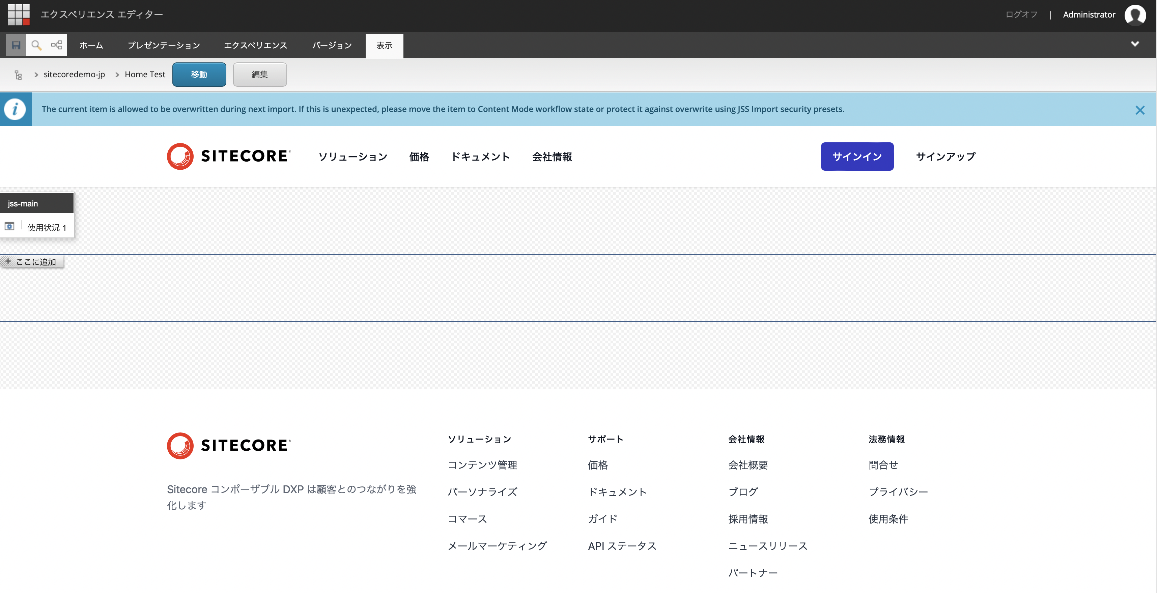Click the 価格 footer link under サポート
The width and height of the screenshot is (1157, 593).
[x=598, y=465]
